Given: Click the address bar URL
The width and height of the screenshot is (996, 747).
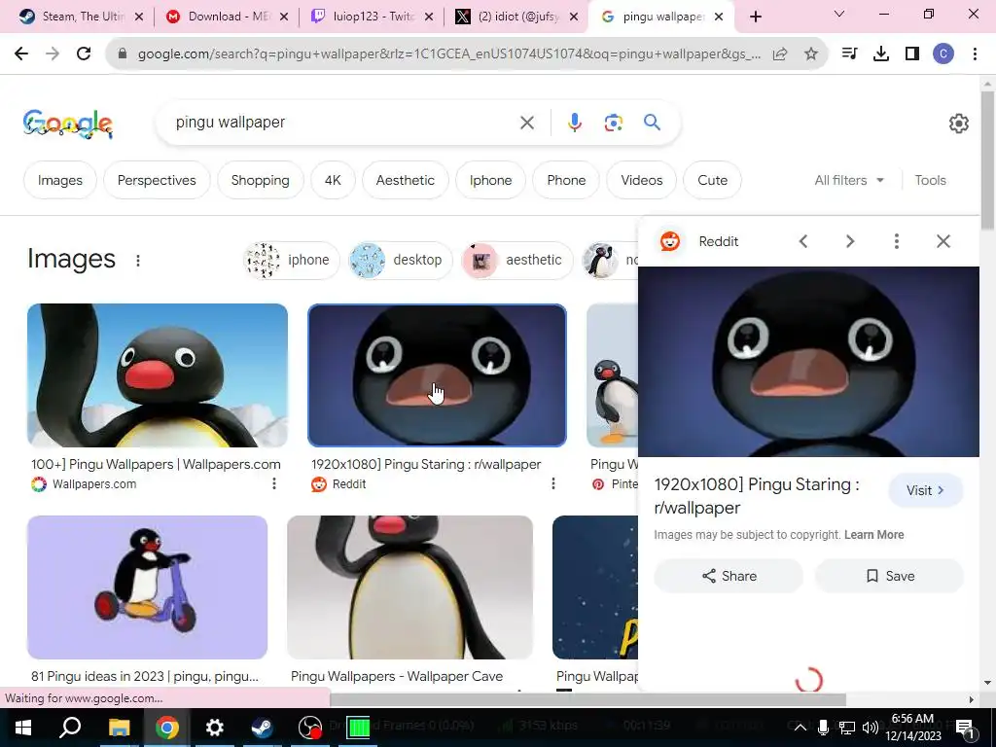Looking at the screenshot, I should point(448,54).
